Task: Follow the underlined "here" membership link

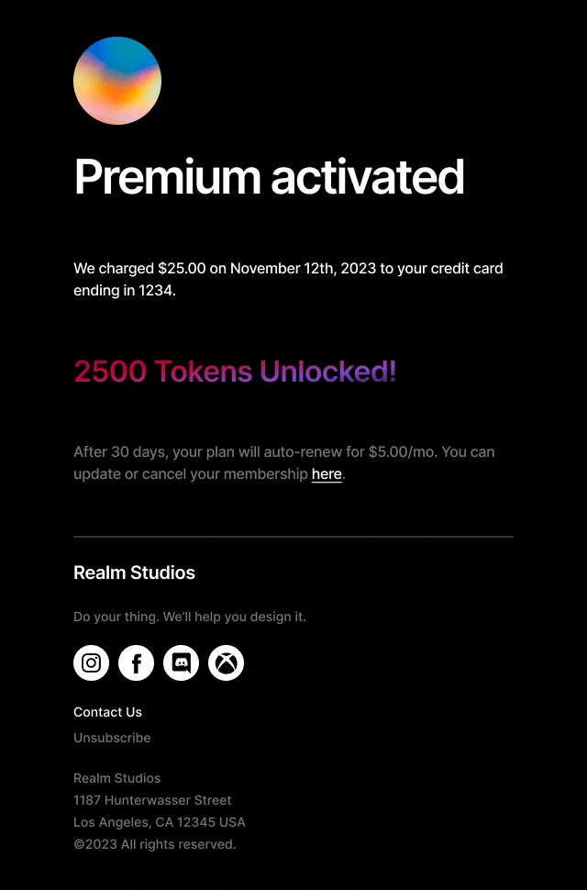Action: 327,474
